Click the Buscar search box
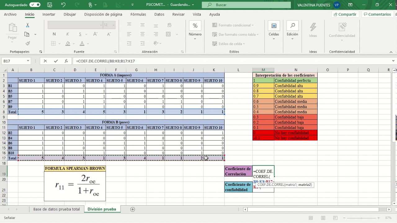This screenshot has height=223, width=397. [x=246, y=5]
